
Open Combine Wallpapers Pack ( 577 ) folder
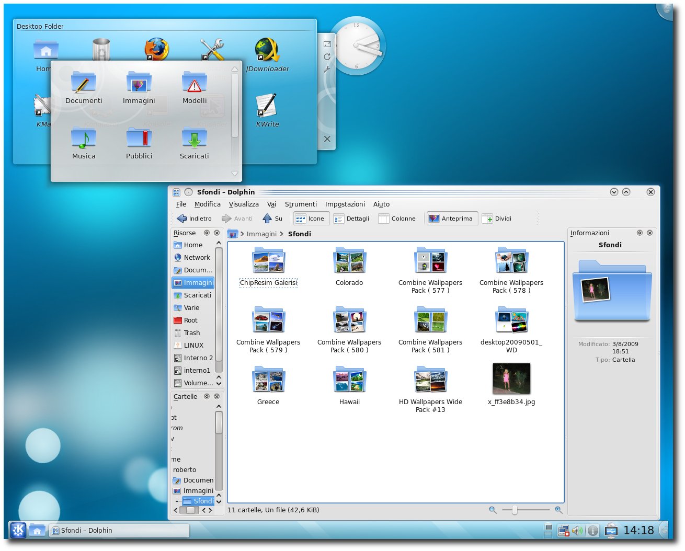(430, 270)
